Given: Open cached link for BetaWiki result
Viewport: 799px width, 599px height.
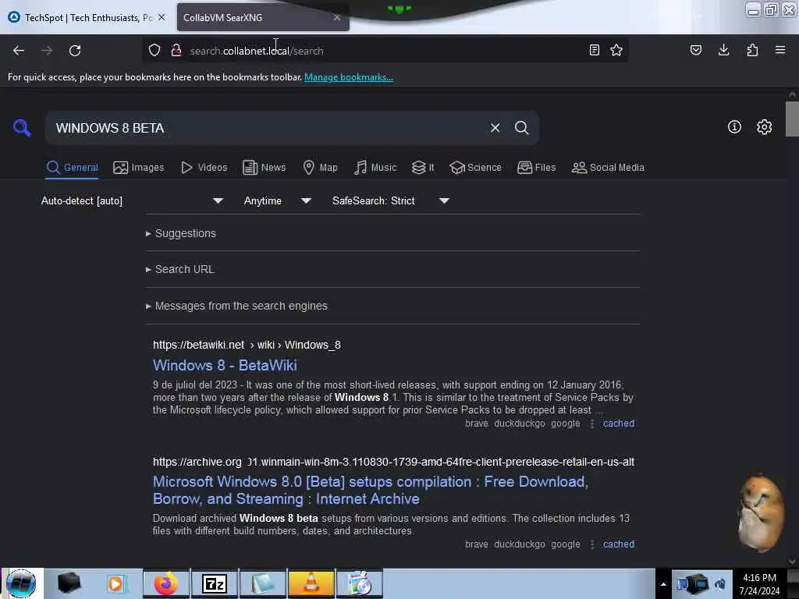Looking at the screenshot, I should 619,424.
